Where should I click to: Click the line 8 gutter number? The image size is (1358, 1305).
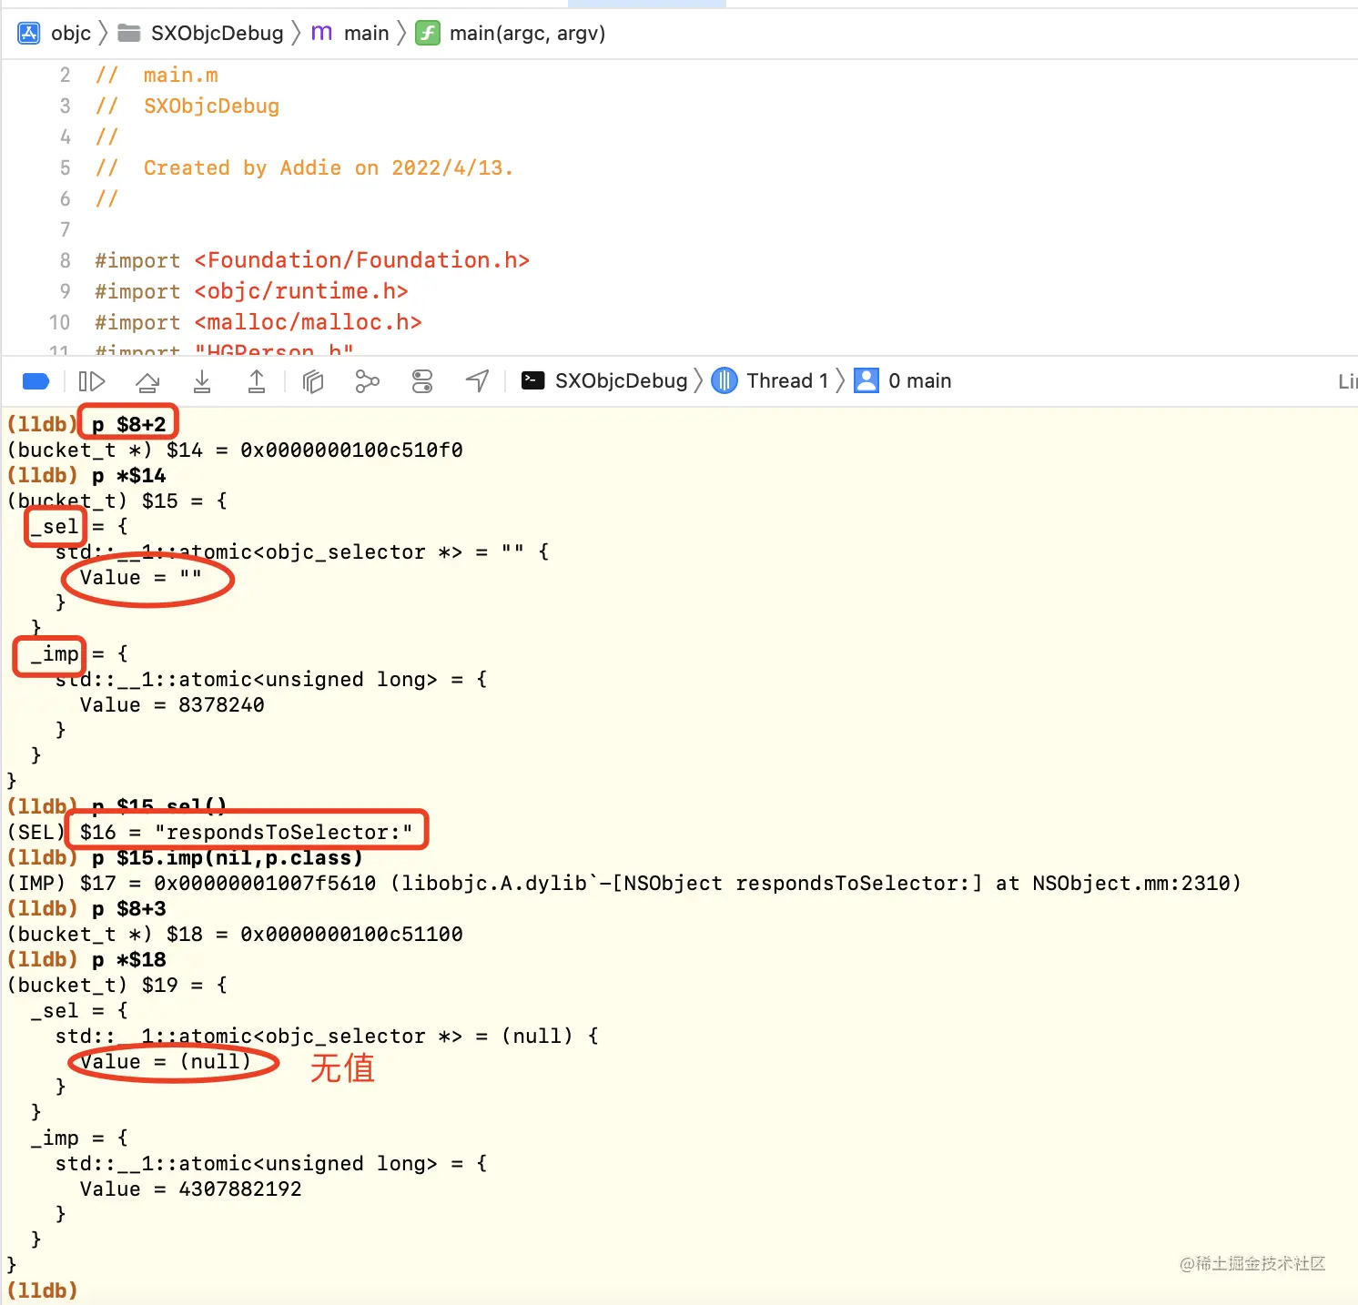click(x=65, y=261)
